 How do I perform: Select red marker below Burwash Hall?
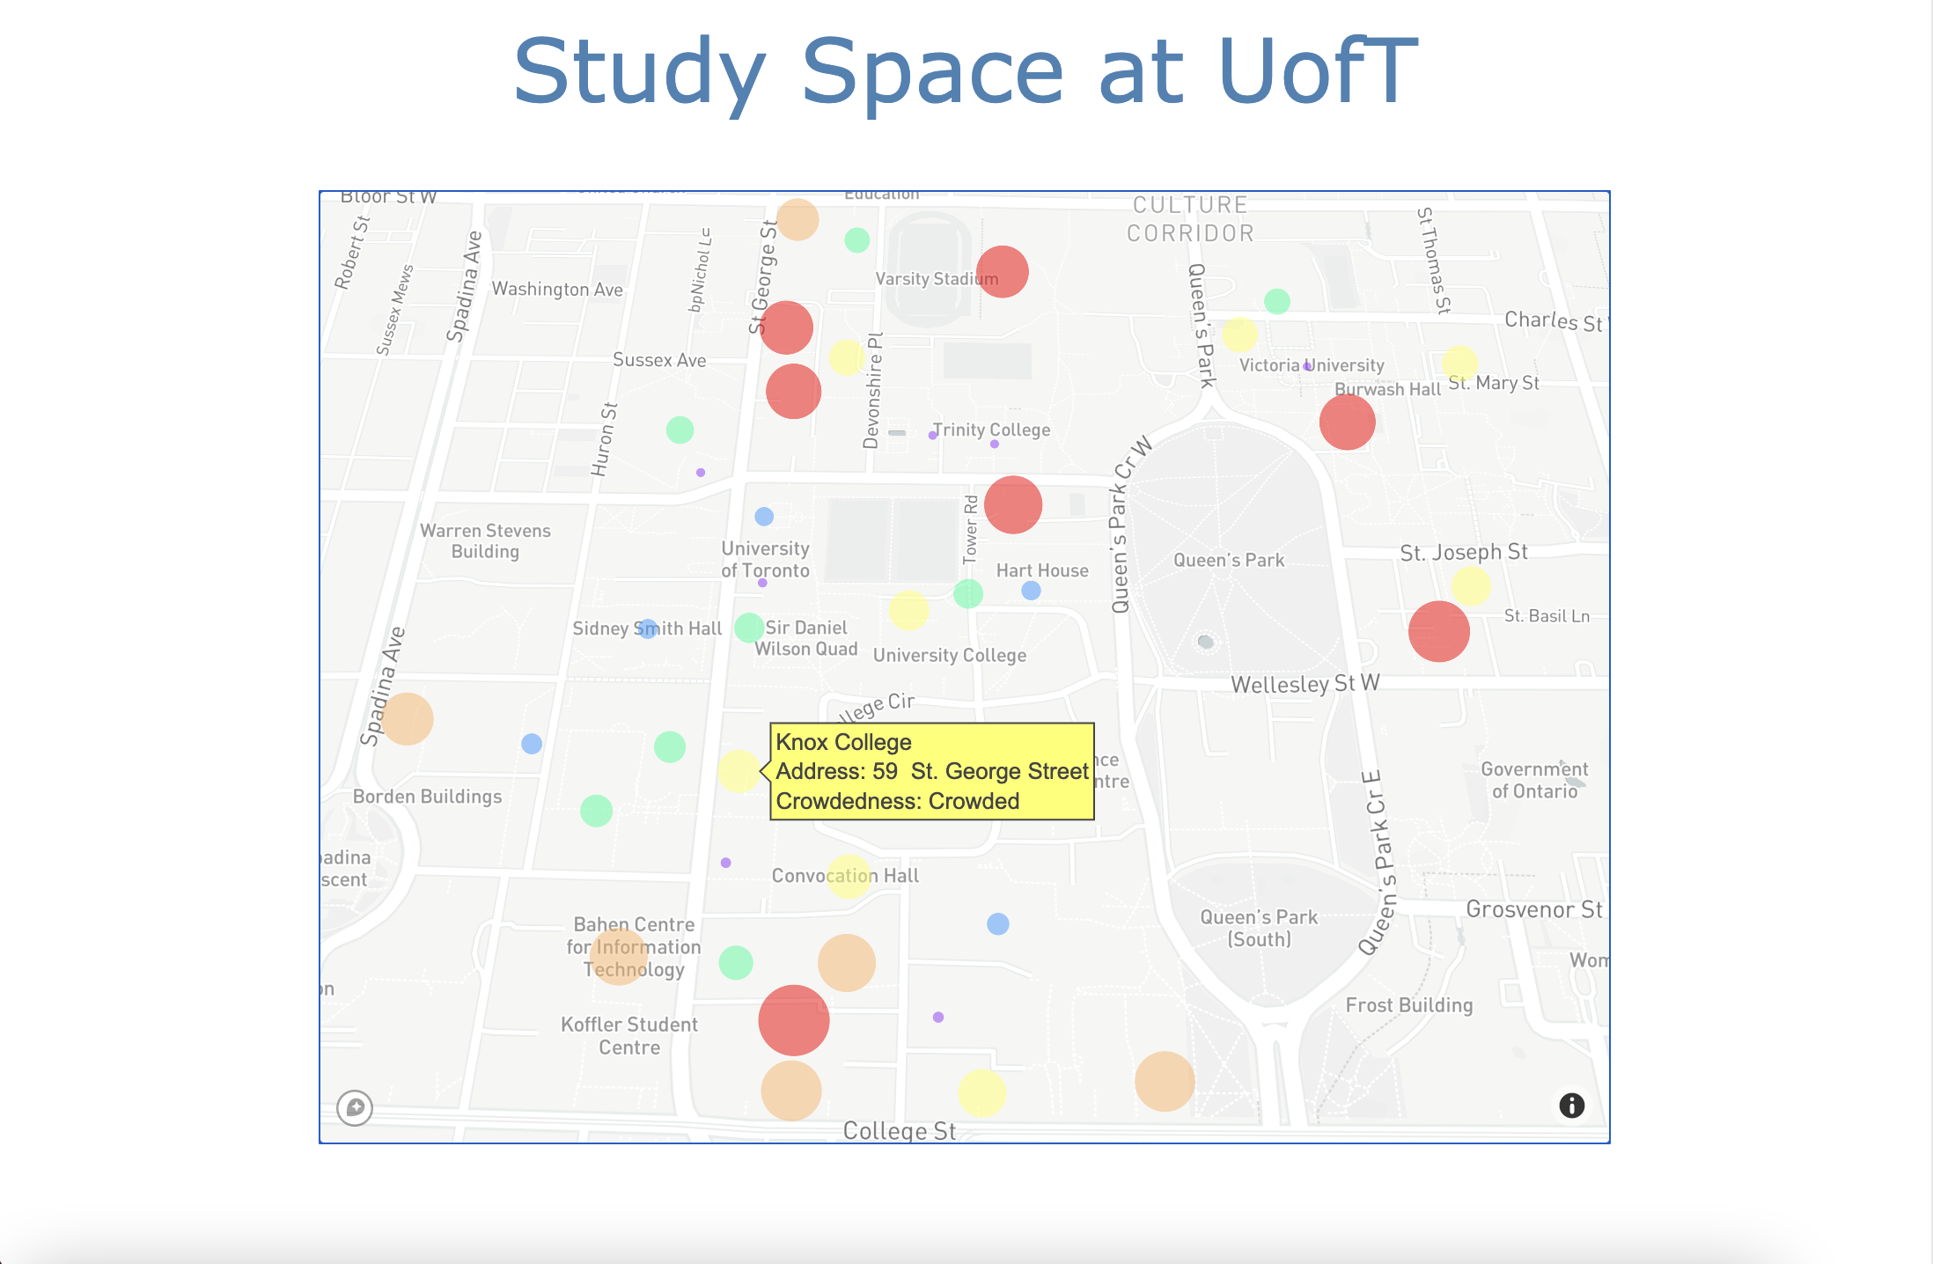(1347, 423)
